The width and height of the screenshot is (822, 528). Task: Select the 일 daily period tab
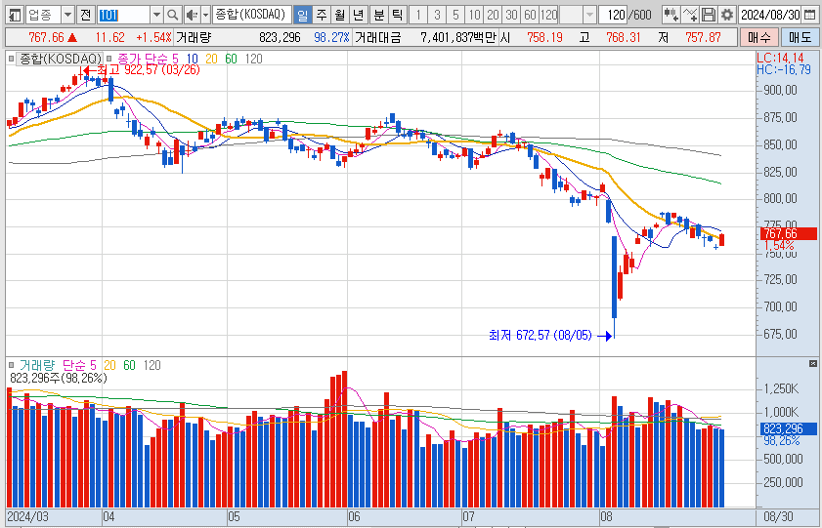tap(302, 15)
